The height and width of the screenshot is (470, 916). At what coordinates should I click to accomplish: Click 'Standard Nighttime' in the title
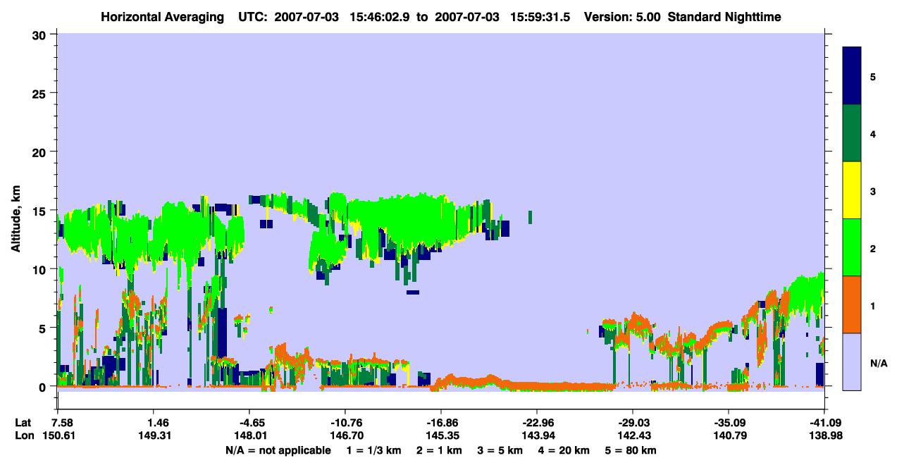[724, 17]
